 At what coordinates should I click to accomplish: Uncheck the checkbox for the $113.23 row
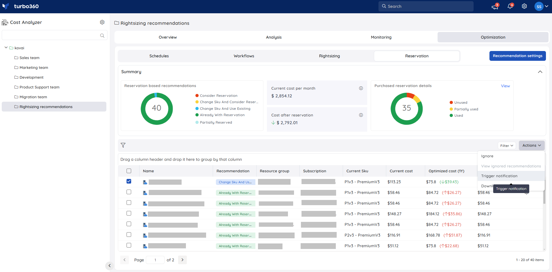pos(129,181)
